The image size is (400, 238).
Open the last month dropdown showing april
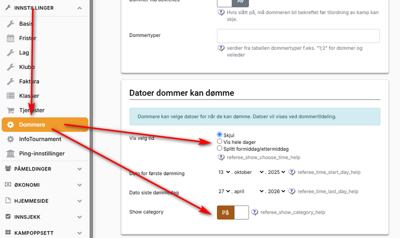pos(248,191)
